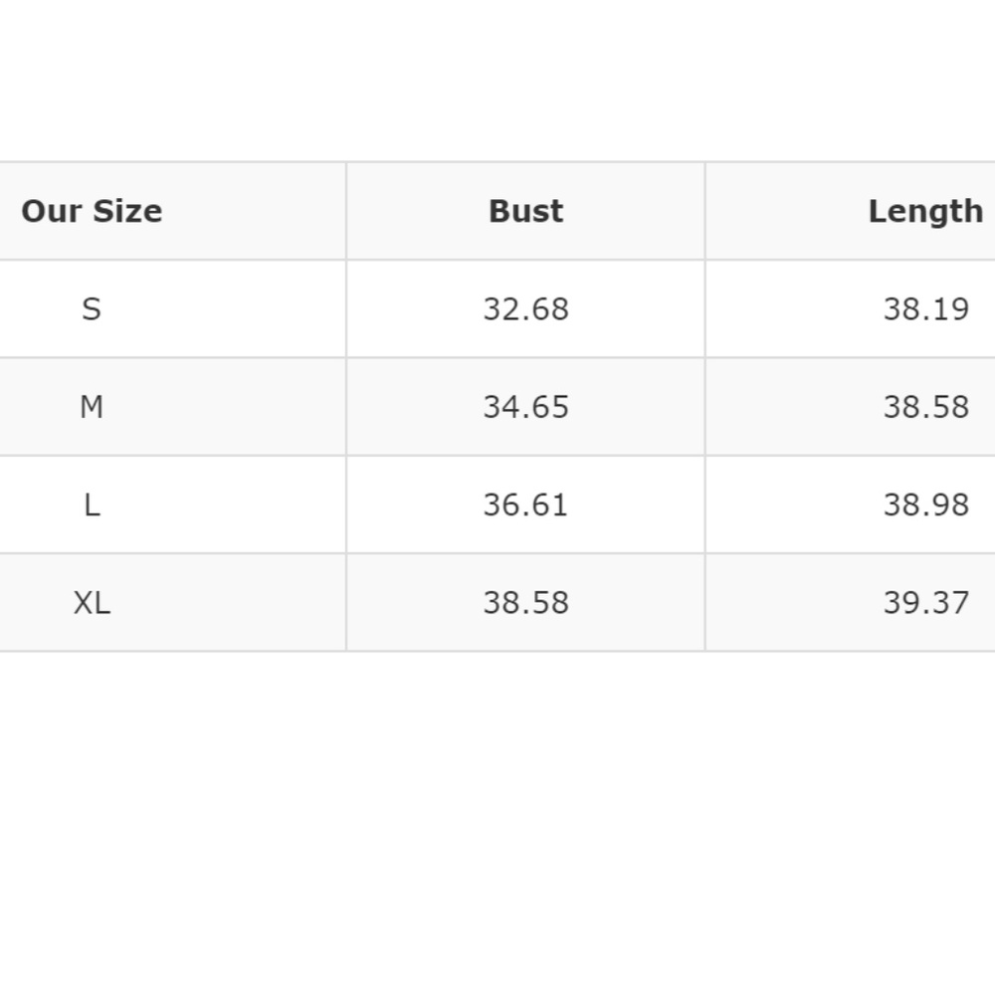Screen dimensions: 995x995
Task: Click length value 38.98 for size L
Action: pyautogui.click(x=925, y=504)
